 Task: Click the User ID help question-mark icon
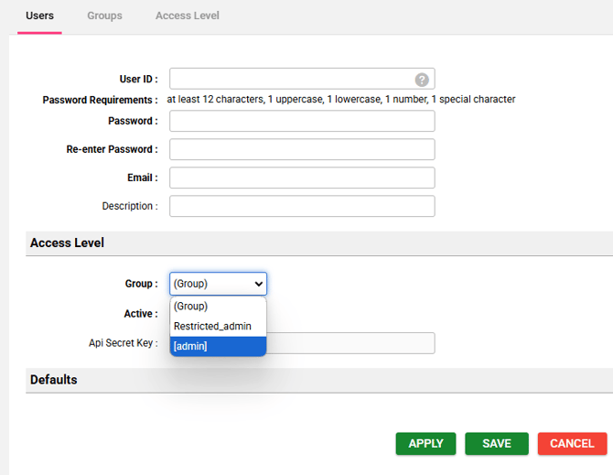point(422,80)
